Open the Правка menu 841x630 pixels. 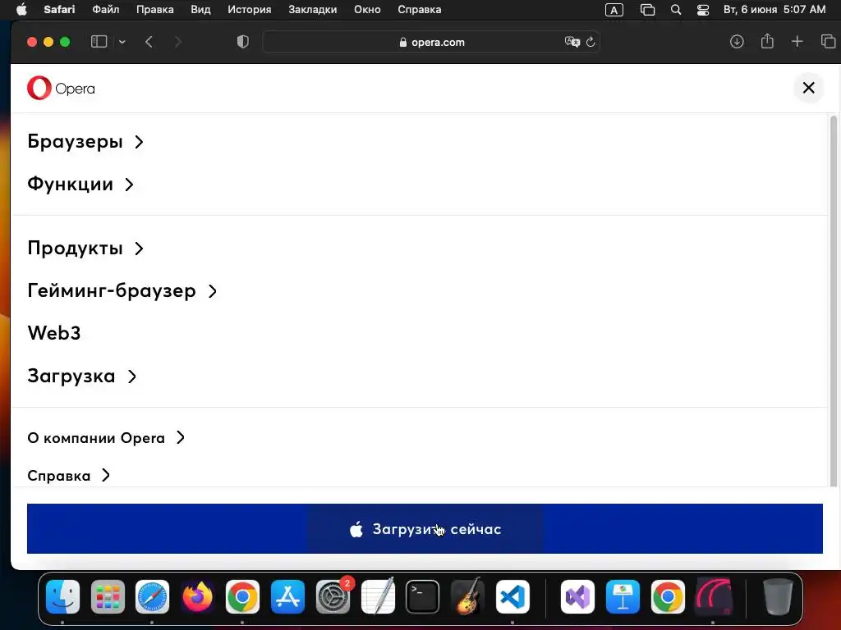click(155, 10)
